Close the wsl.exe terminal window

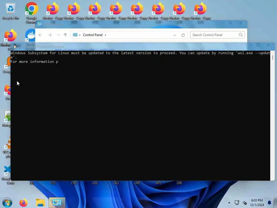(268, 45)
